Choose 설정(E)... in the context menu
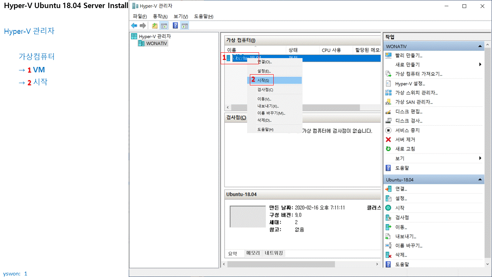 pyautogui.click(x=274, y=71)
